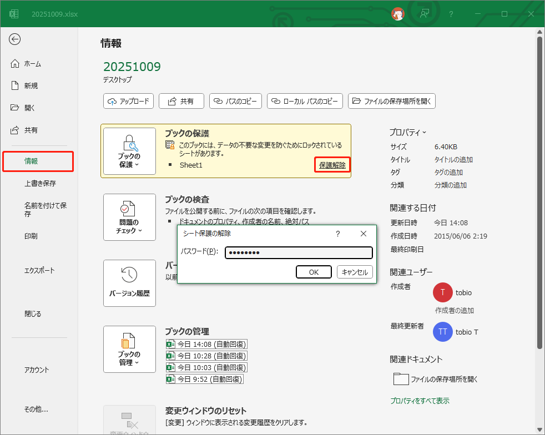Open the feedback icon in title bar
The image size is (545, 435).
pyautogui.click(x=425, y=14)
